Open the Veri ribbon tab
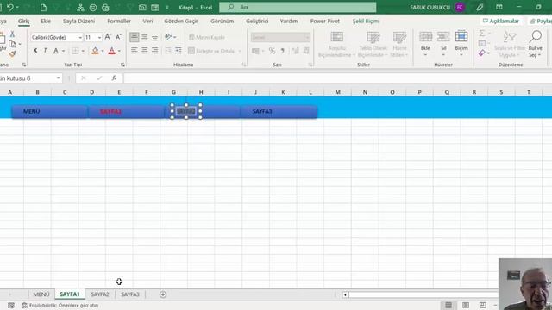Image resolution: width=552 pixels, height=310 pixels. (x=147, y=21)
